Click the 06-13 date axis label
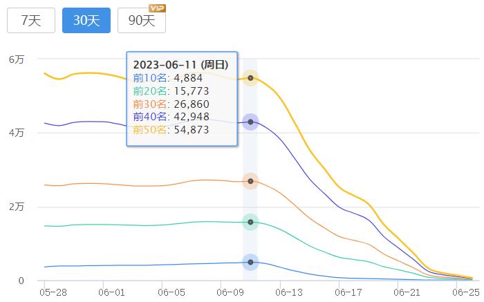 289,292
